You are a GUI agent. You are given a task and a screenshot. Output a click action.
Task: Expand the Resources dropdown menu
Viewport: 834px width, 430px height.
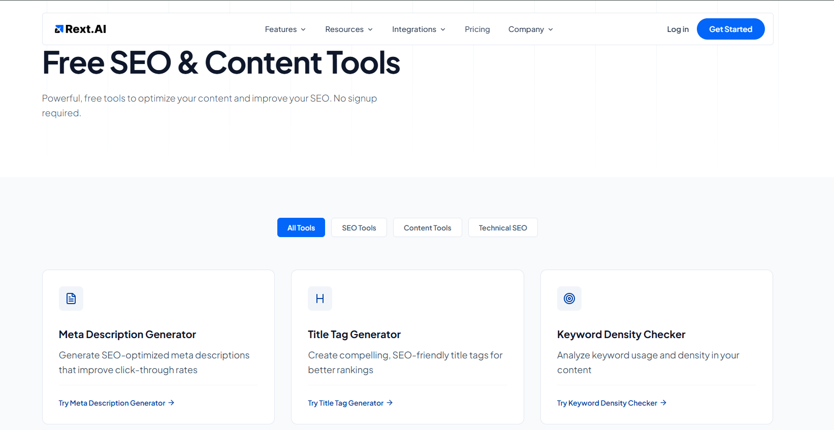pos(349,29)
